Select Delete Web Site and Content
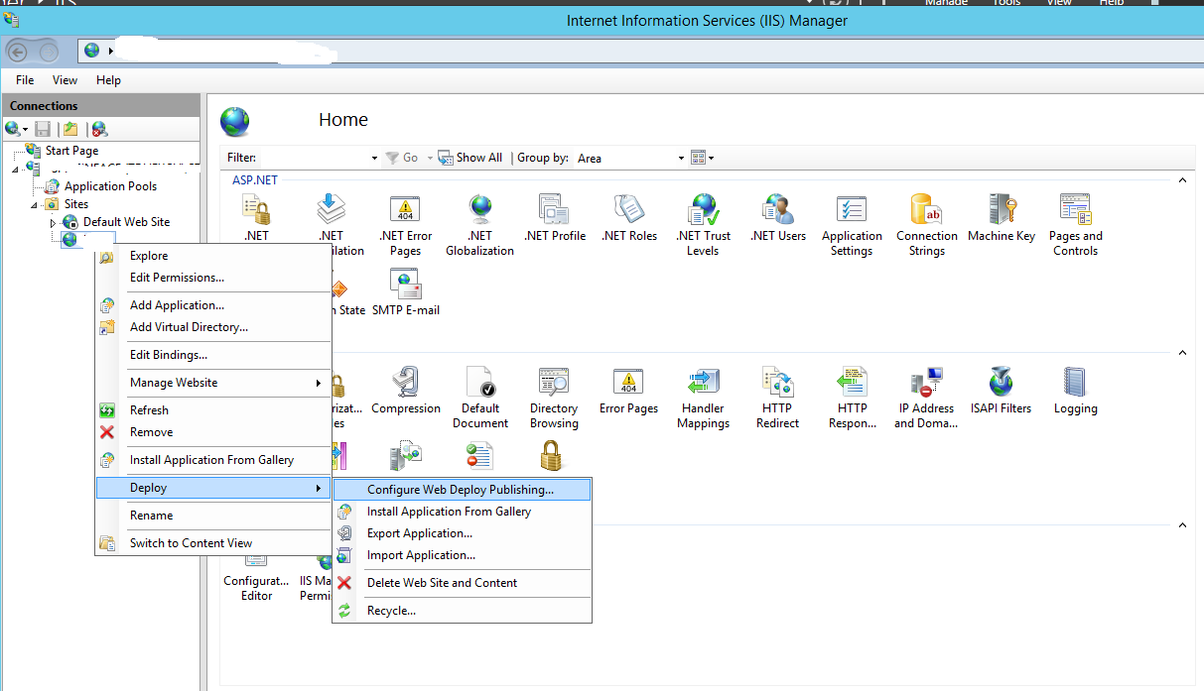Screen dimensions: 1204x691 tap(462, 583)
